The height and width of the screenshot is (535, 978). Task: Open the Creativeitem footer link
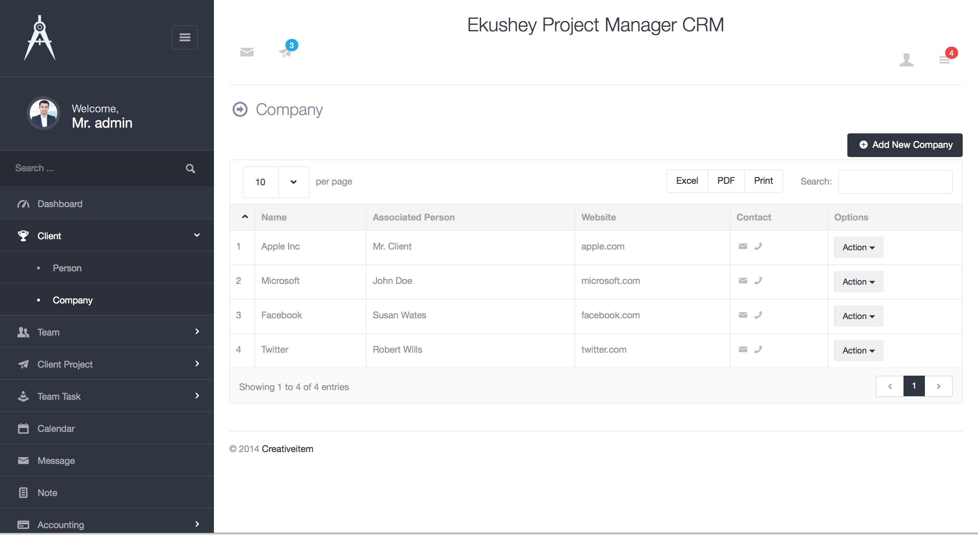[x=287, y=449]
